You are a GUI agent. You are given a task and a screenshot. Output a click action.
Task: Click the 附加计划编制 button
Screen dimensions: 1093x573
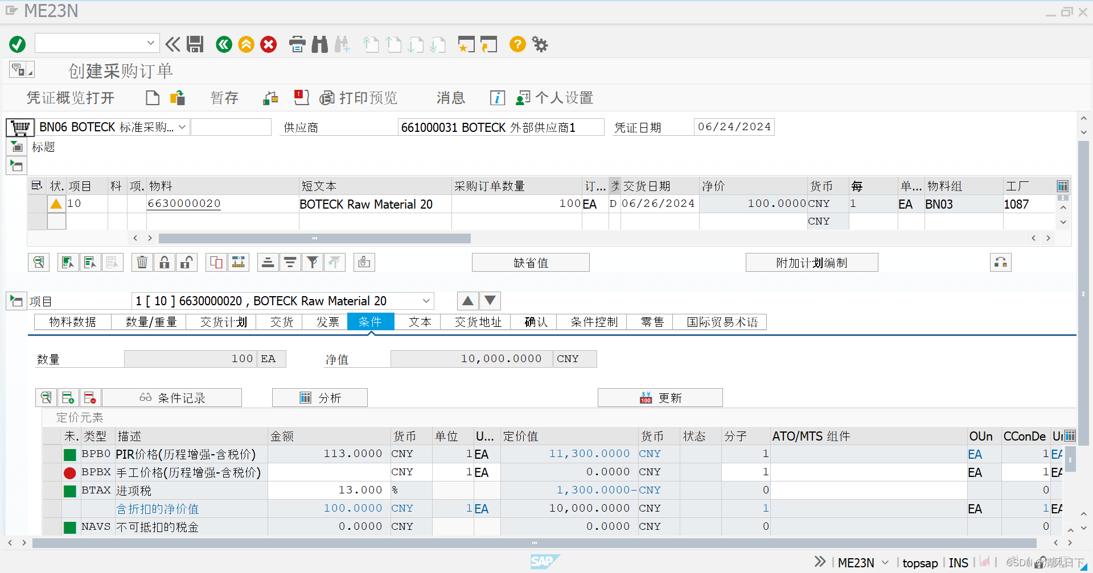[x=812, y=263]
